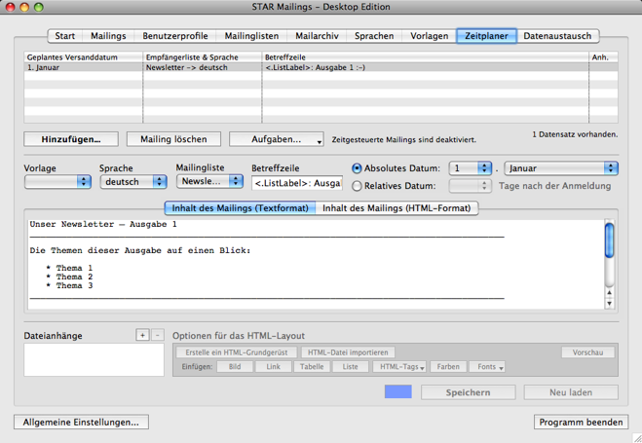Click the Empfängerliste & Sprache column header
The image size is (642, 443).
pos(203,57)
